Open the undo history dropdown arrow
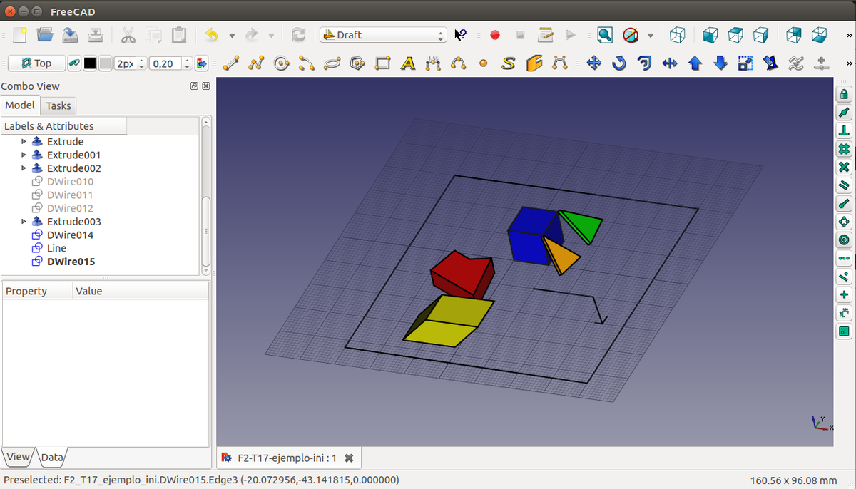 232,36
